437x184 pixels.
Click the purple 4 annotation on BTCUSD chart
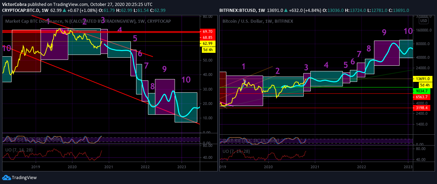(326, 65)
